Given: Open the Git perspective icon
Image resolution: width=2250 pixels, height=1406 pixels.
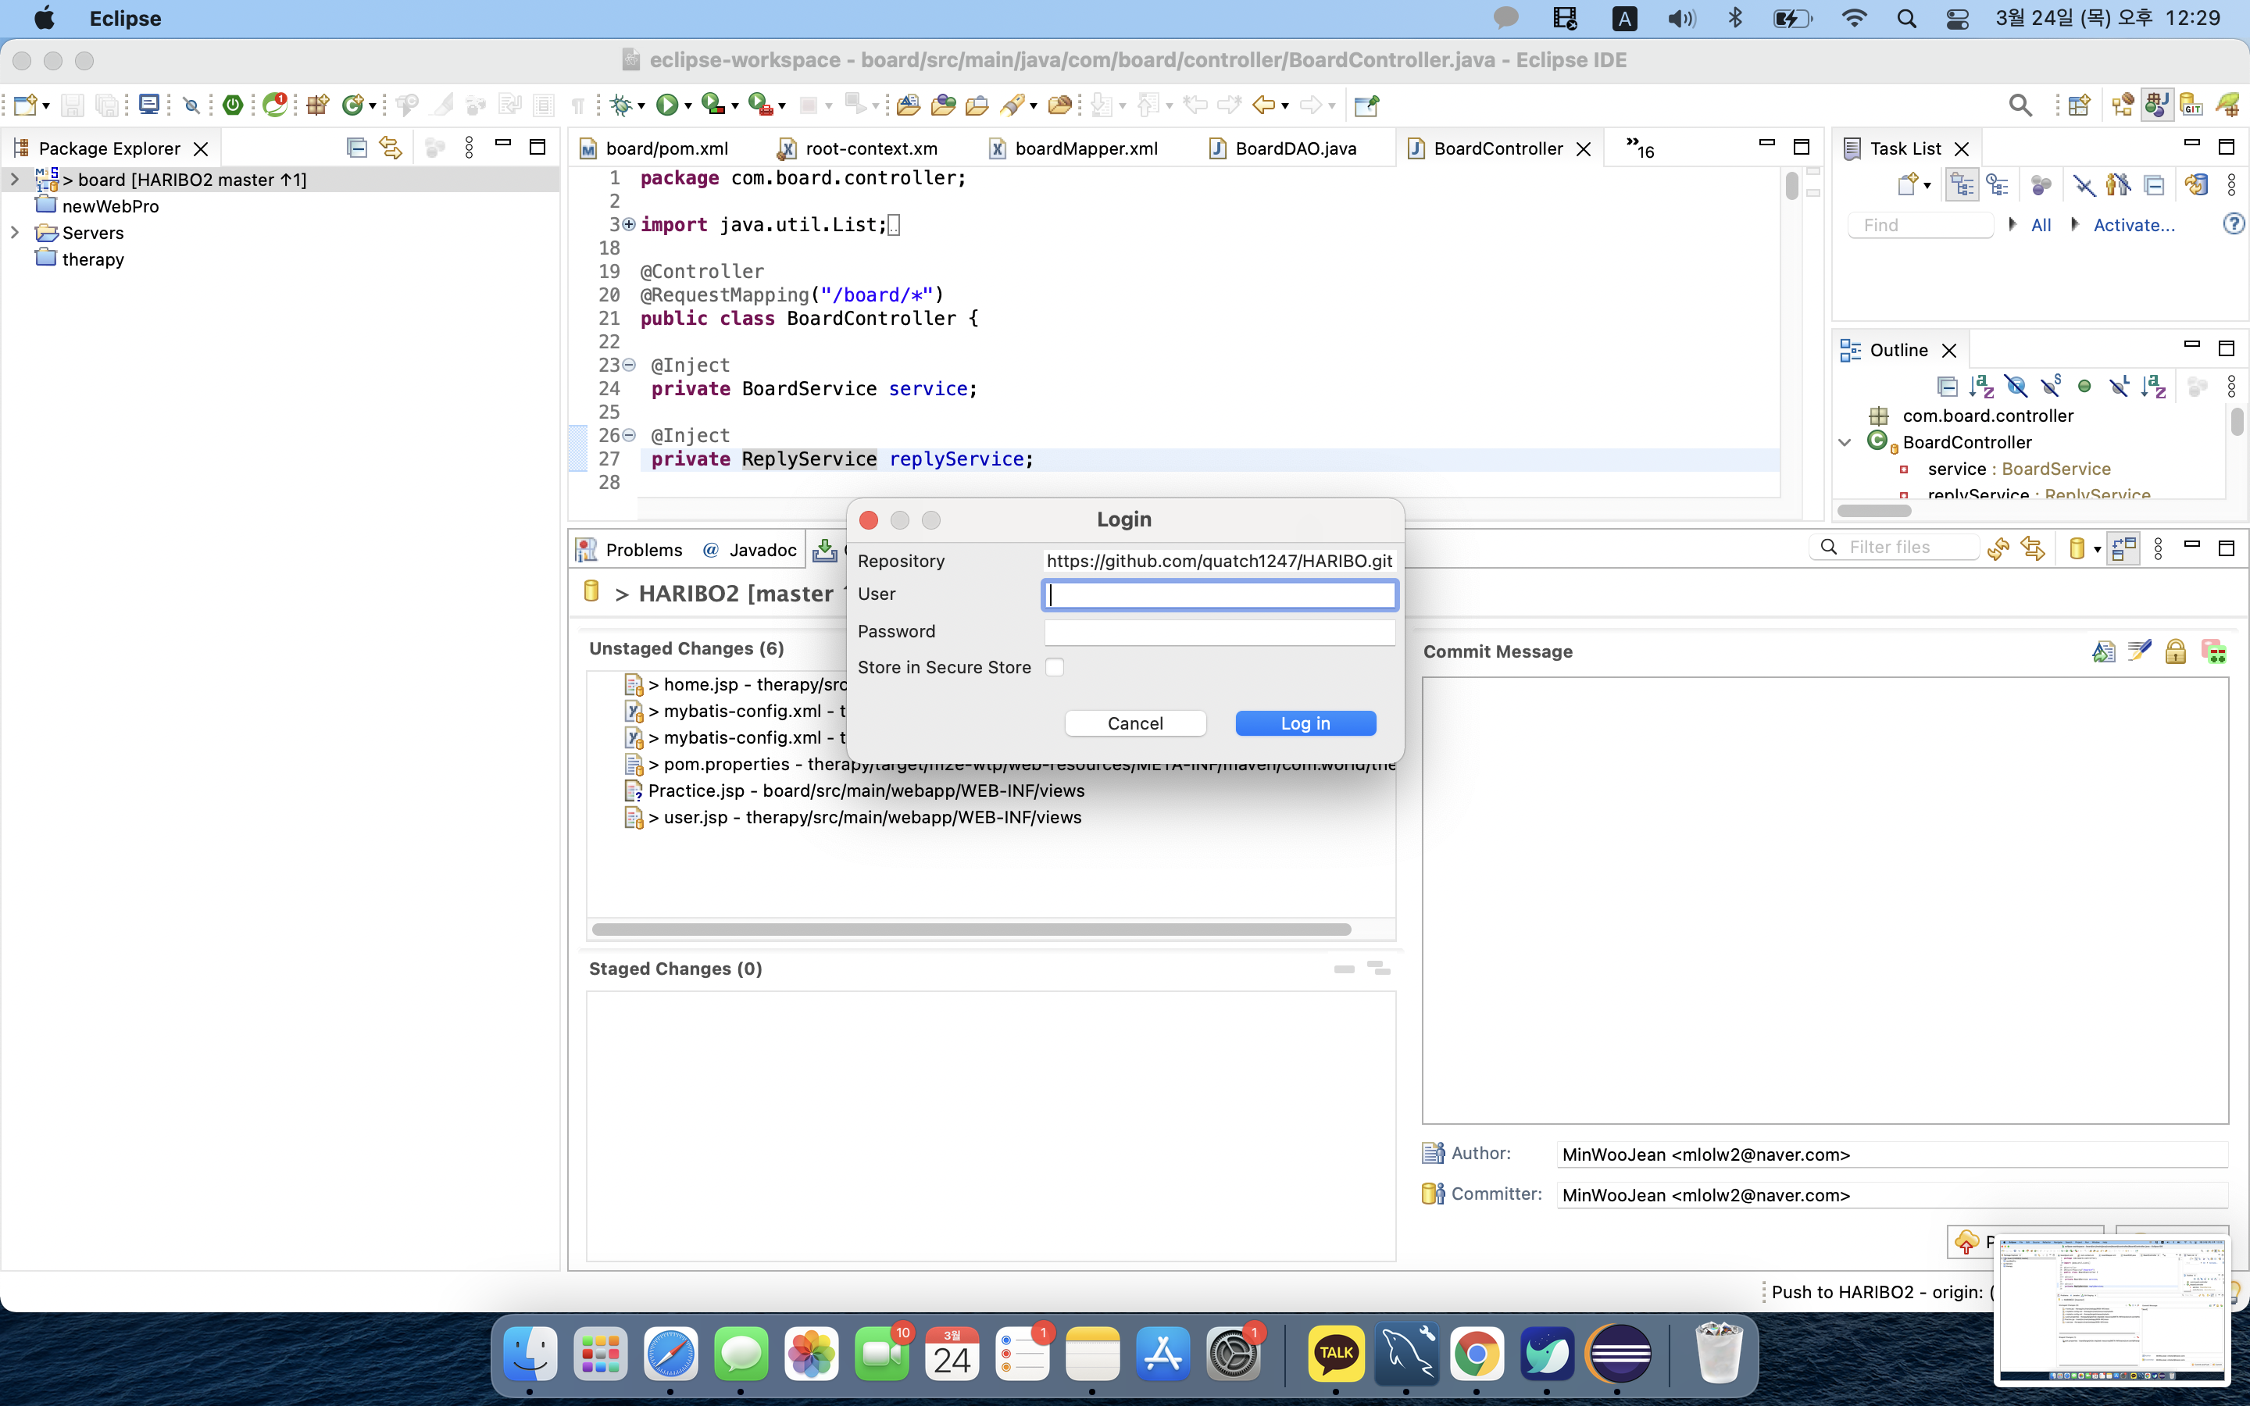Looking at the screenshot, I should (2192, 105).
